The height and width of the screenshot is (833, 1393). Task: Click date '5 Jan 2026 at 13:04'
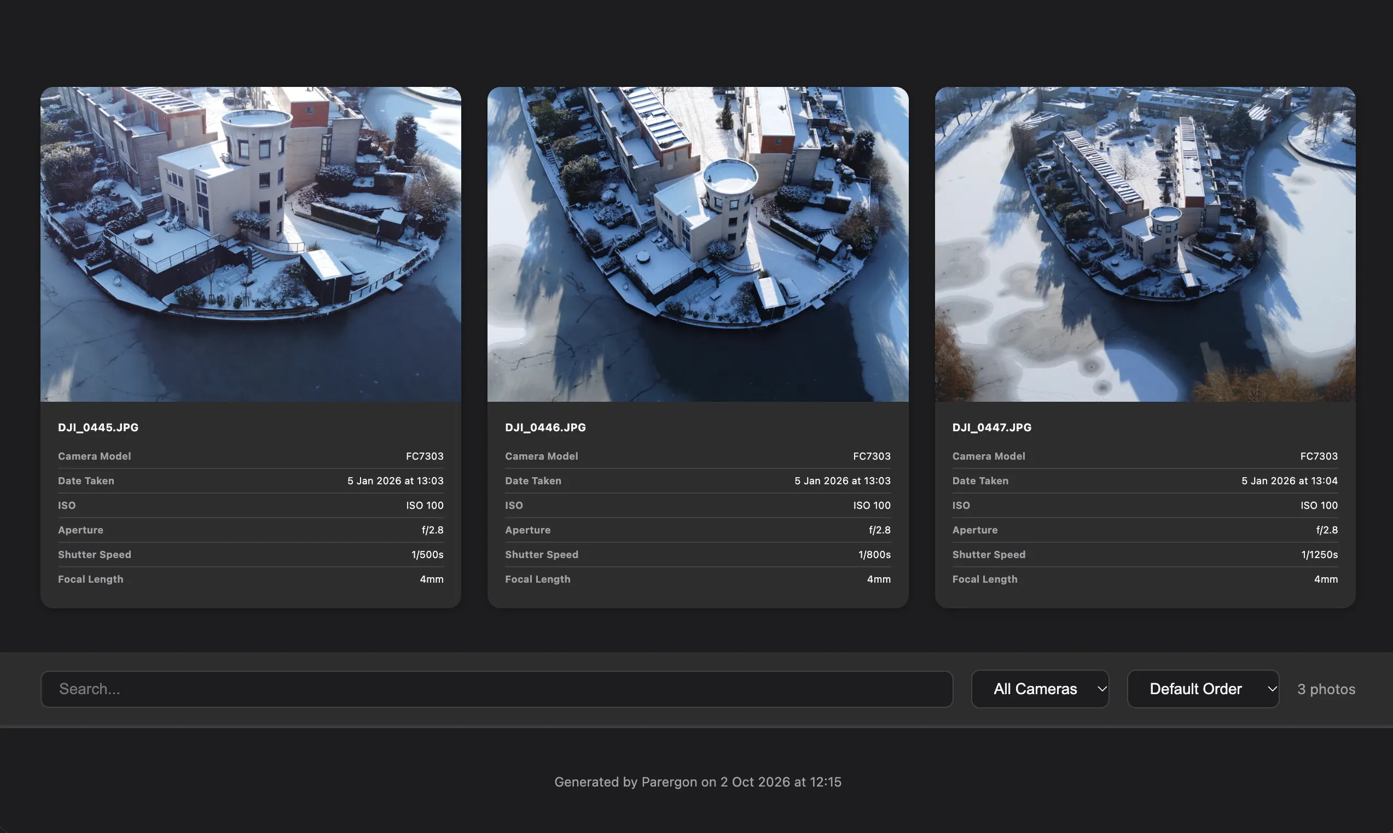pyautogui.click(x=1290, y=480)
